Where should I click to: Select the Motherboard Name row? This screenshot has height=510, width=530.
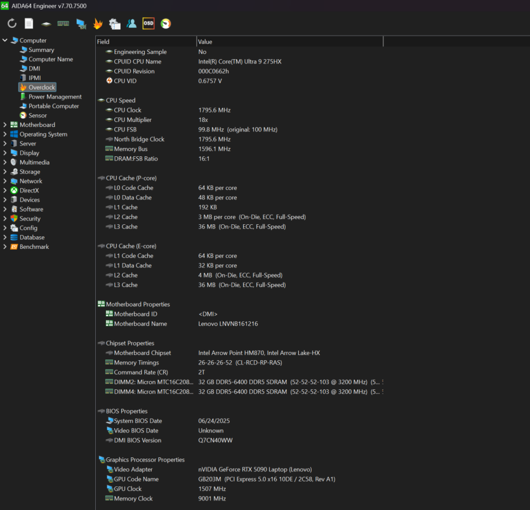240,324
